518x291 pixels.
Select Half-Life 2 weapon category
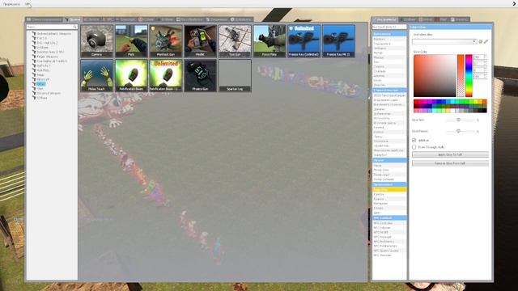(x=43, y=65)
